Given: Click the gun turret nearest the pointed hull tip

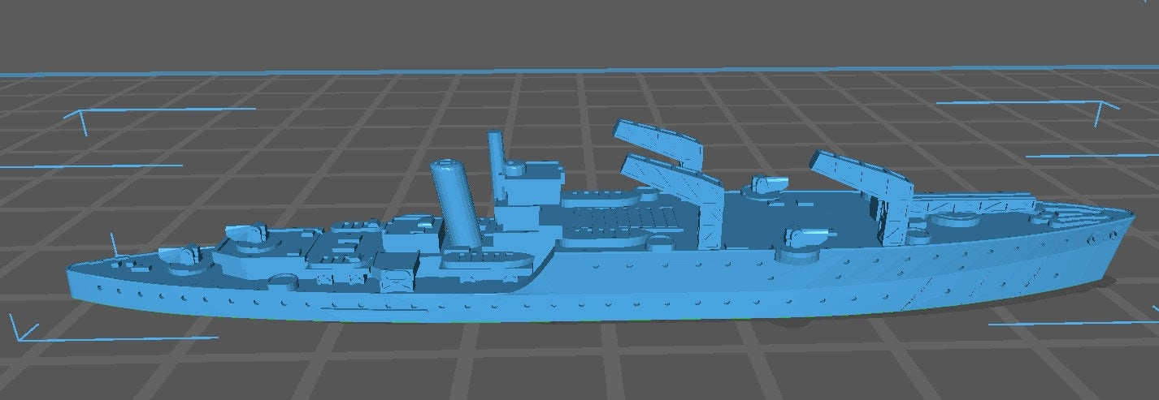Looking at the screenshot, I should pyautogui.click(x=179, y=256).
